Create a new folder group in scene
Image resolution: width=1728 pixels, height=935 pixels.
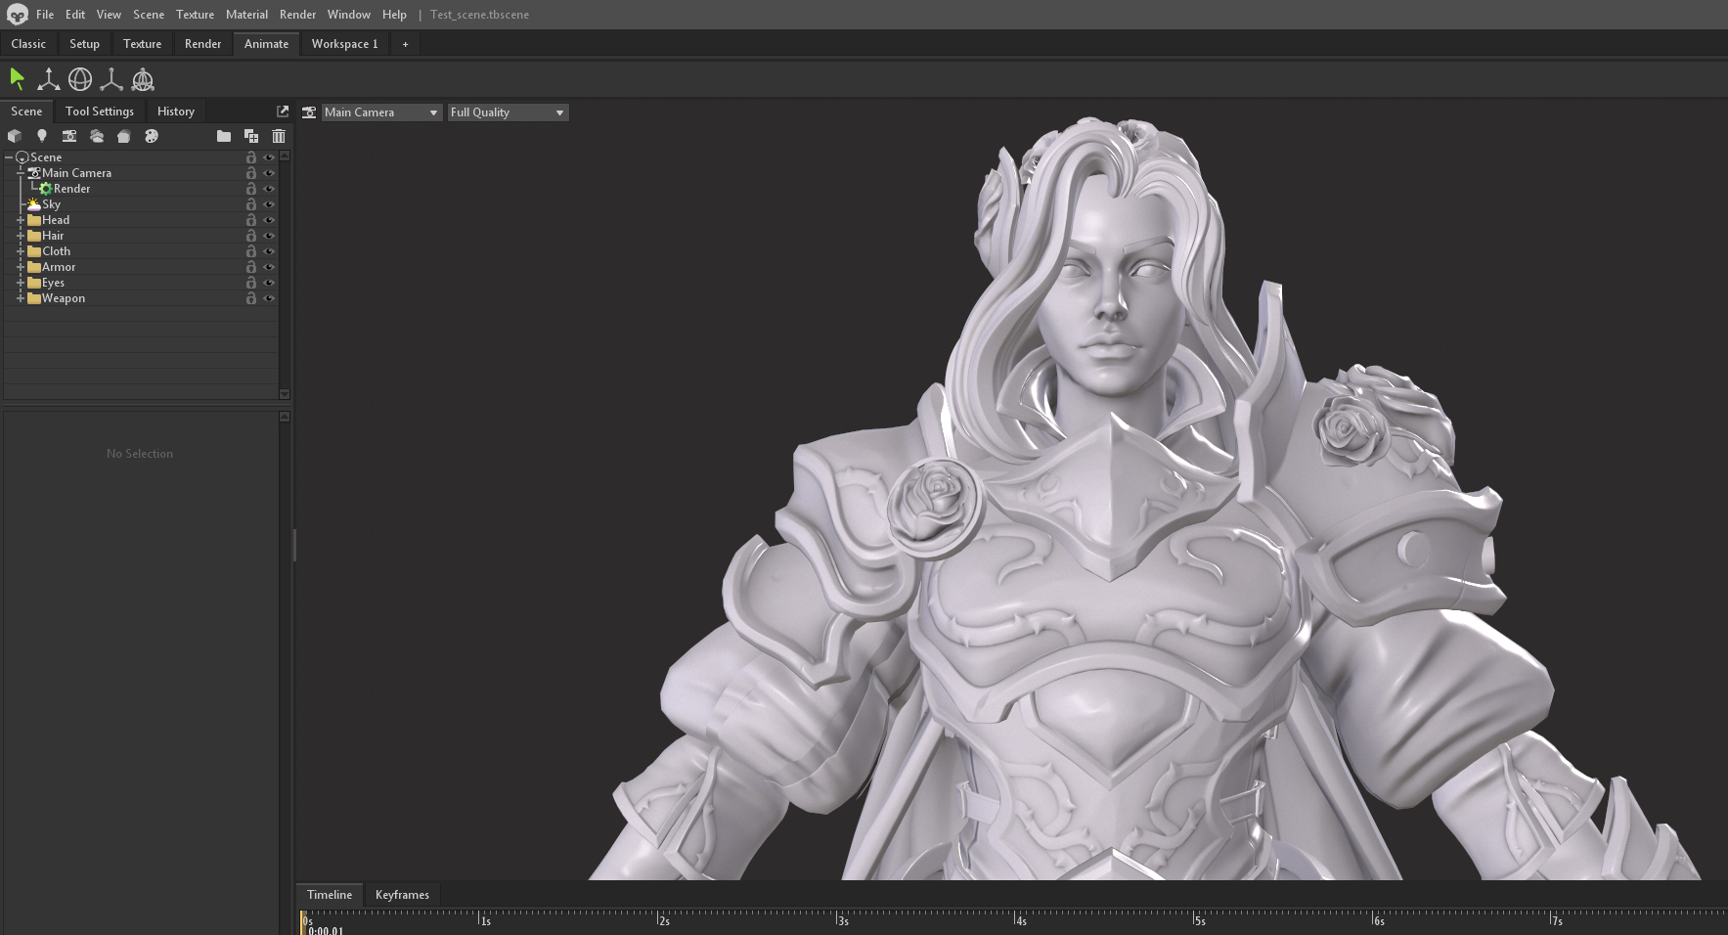pyautogui.click(x=224, y=136)
